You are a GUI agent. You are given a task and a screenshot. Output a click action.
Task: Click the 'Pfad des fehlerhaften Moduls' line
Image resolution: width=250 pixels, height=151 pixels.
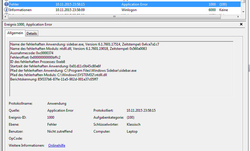[x=58, y=75]
